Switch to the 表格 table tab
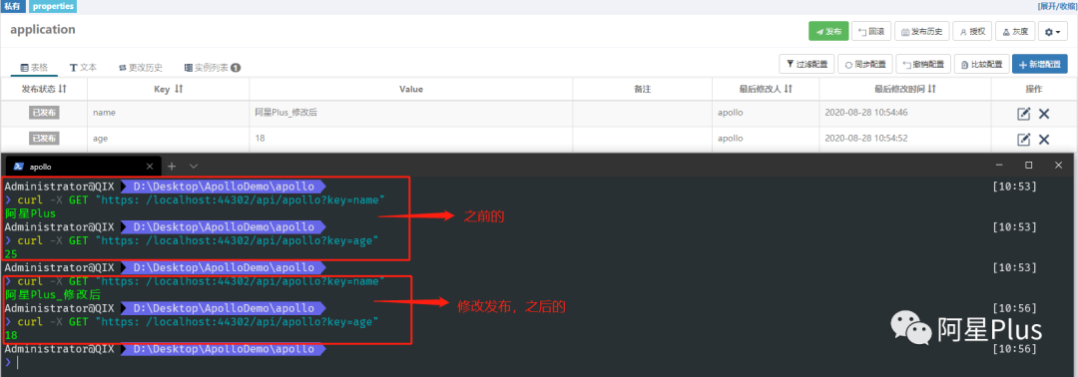 click(34, 67)
